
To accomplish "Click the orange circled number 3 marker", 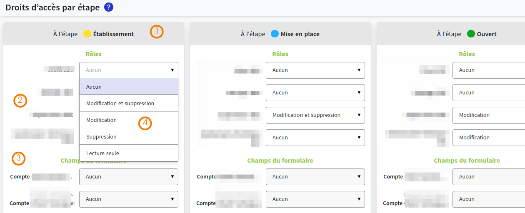I will coord(19,159).
